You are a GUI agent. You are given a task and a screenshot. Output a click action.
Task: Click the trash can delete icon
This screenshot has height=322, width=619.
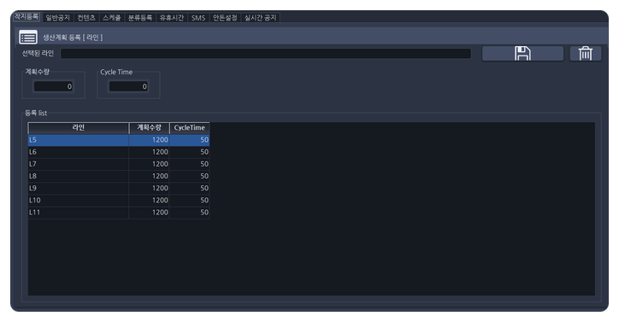(x=585, y=53)
